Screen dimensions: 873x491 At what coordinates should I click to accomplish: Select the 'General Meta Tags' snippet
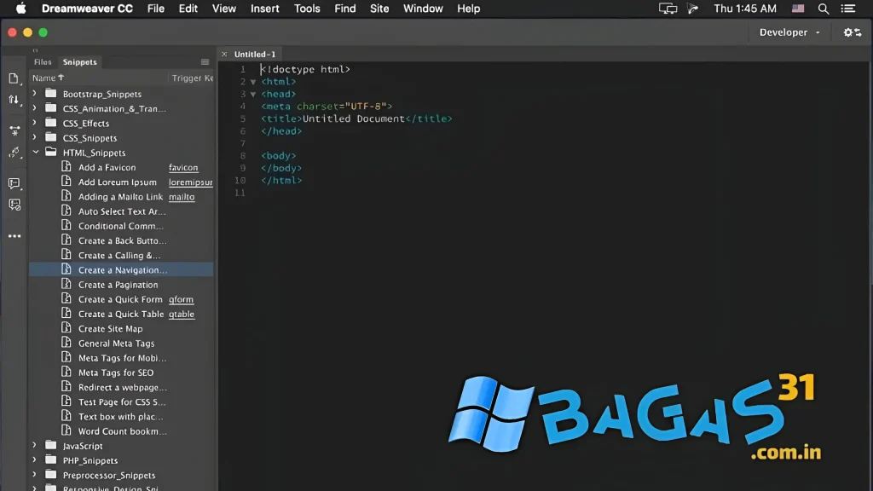coord(116,344)
